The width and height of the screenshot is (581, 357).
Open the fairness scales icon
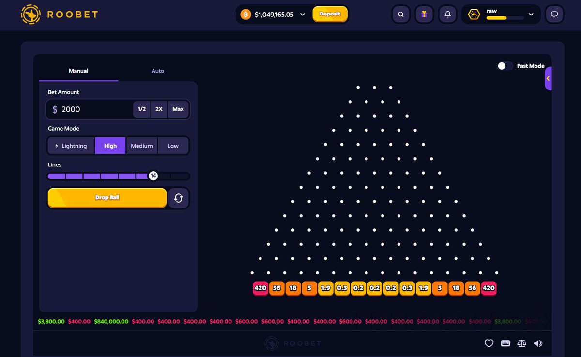[x=521, y=343]
